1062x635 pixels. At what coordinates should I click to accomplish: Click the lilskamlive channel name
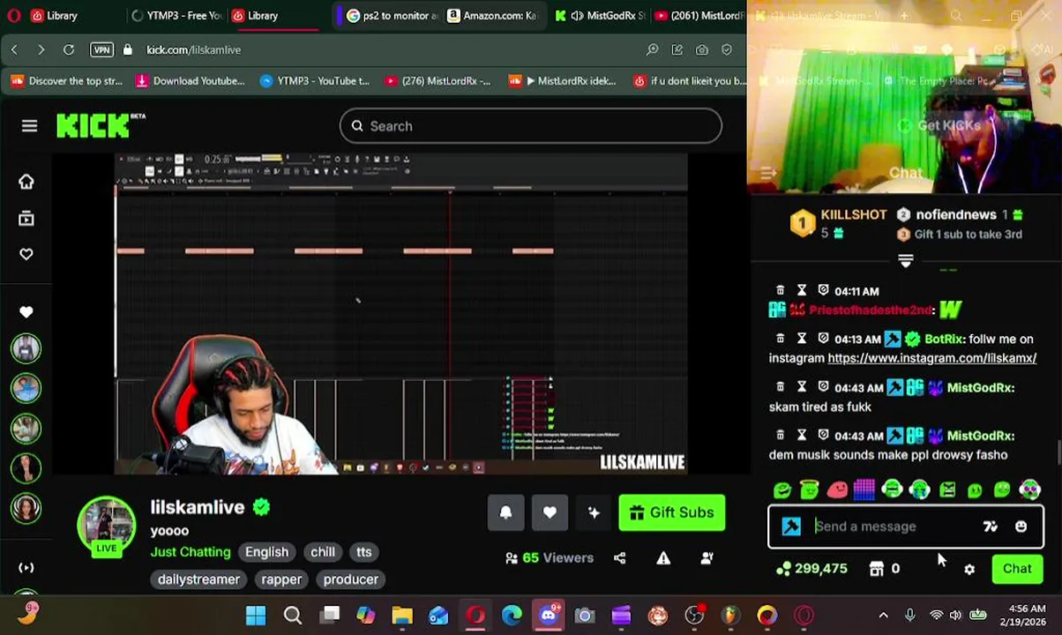coord(198,507)
